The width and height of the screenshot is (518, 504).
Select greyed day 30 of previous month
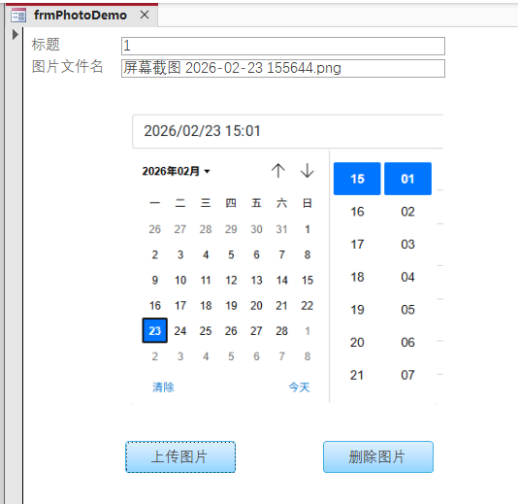[256, 229]
